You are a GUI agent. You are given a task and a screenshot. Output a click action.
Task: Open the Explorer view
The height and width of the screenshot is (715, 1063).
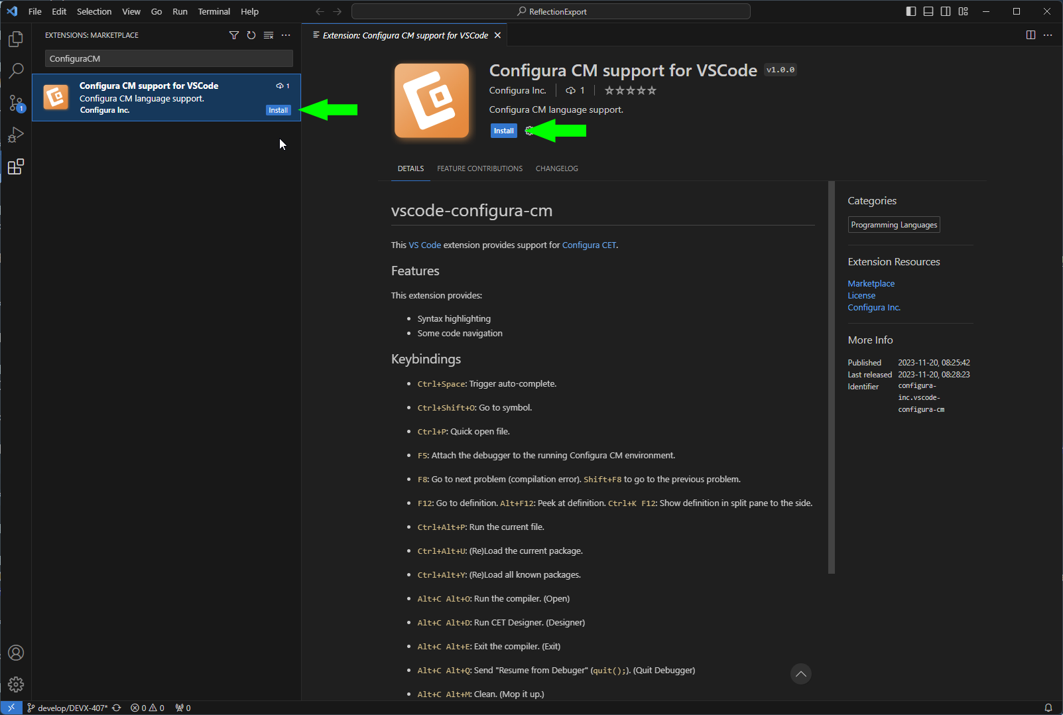point(16,38)
